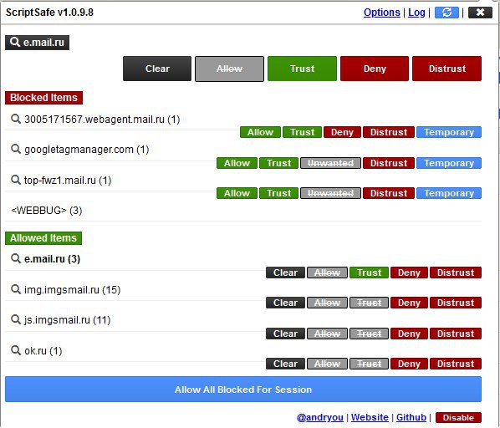This screenshot has width=500, height=428.
Task: Click magnifier icon beside 3005171567.webagent.mail.ru
Action: point(16,119)
